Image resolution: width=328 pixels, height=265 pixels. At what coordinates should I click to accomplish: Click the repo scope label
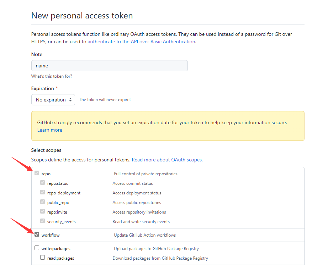(46, 174)
